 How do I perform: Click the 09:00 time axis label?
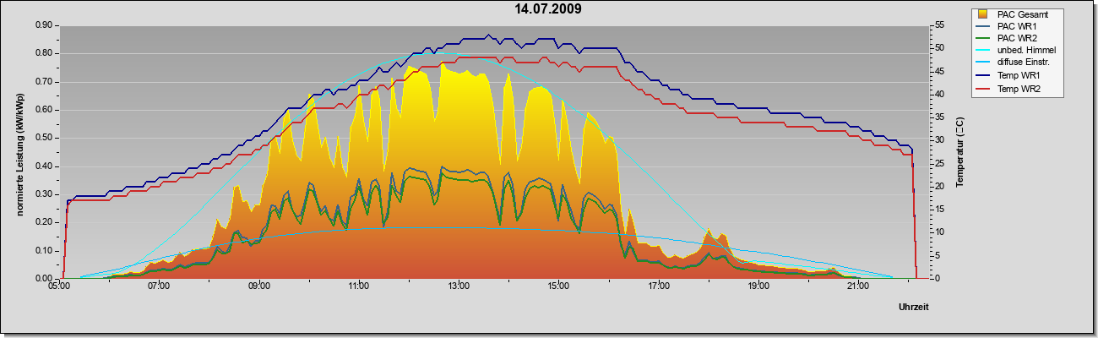point(259,286)
